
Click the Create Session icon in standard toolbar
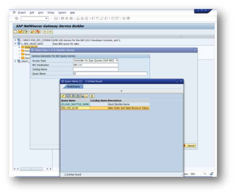113,18
